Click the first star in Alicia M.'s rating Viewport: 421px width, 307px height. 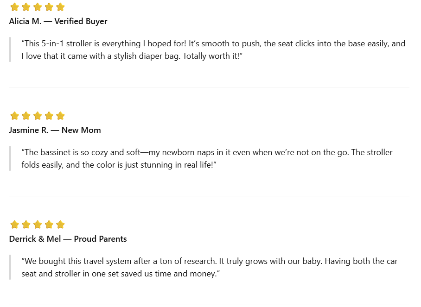coord(14,7)
